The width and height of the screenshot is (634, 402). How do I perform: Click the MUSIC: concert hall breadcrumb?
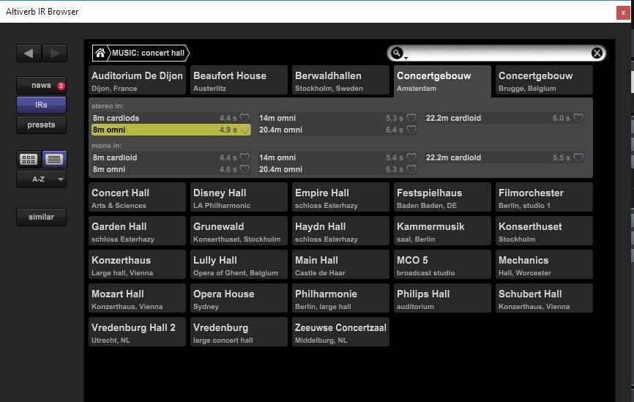point(148,53)
